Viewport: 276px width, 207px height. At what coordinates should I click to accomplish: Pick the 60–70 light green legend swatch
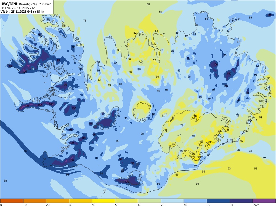click(x=149, y=201)
